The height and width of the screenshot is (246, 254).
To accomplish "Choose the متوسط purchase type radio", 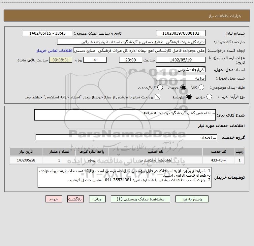I will tap(189, 97).
